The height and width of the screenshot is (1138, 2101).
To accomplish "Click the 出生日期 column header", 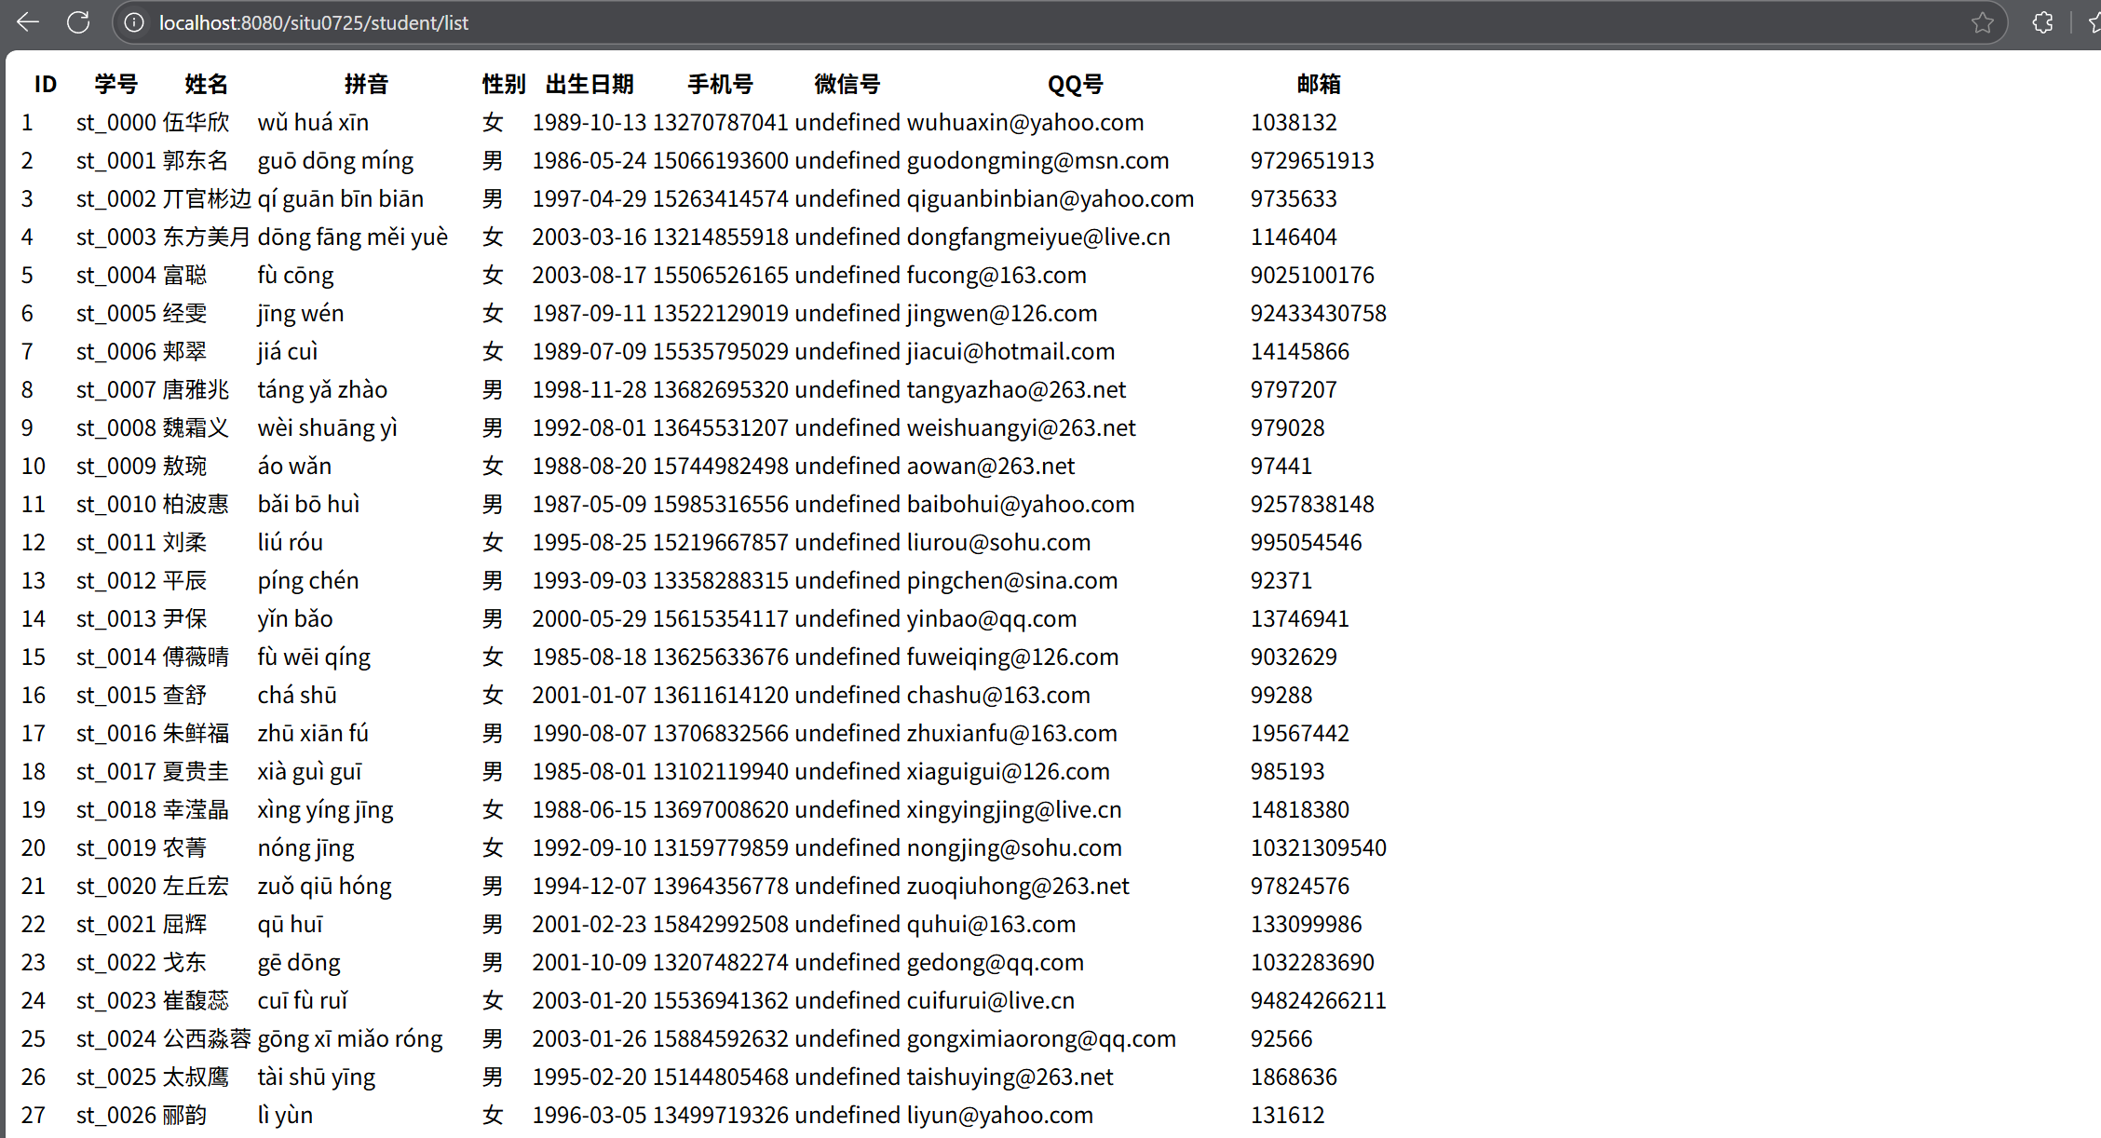I will click(590, 84).
